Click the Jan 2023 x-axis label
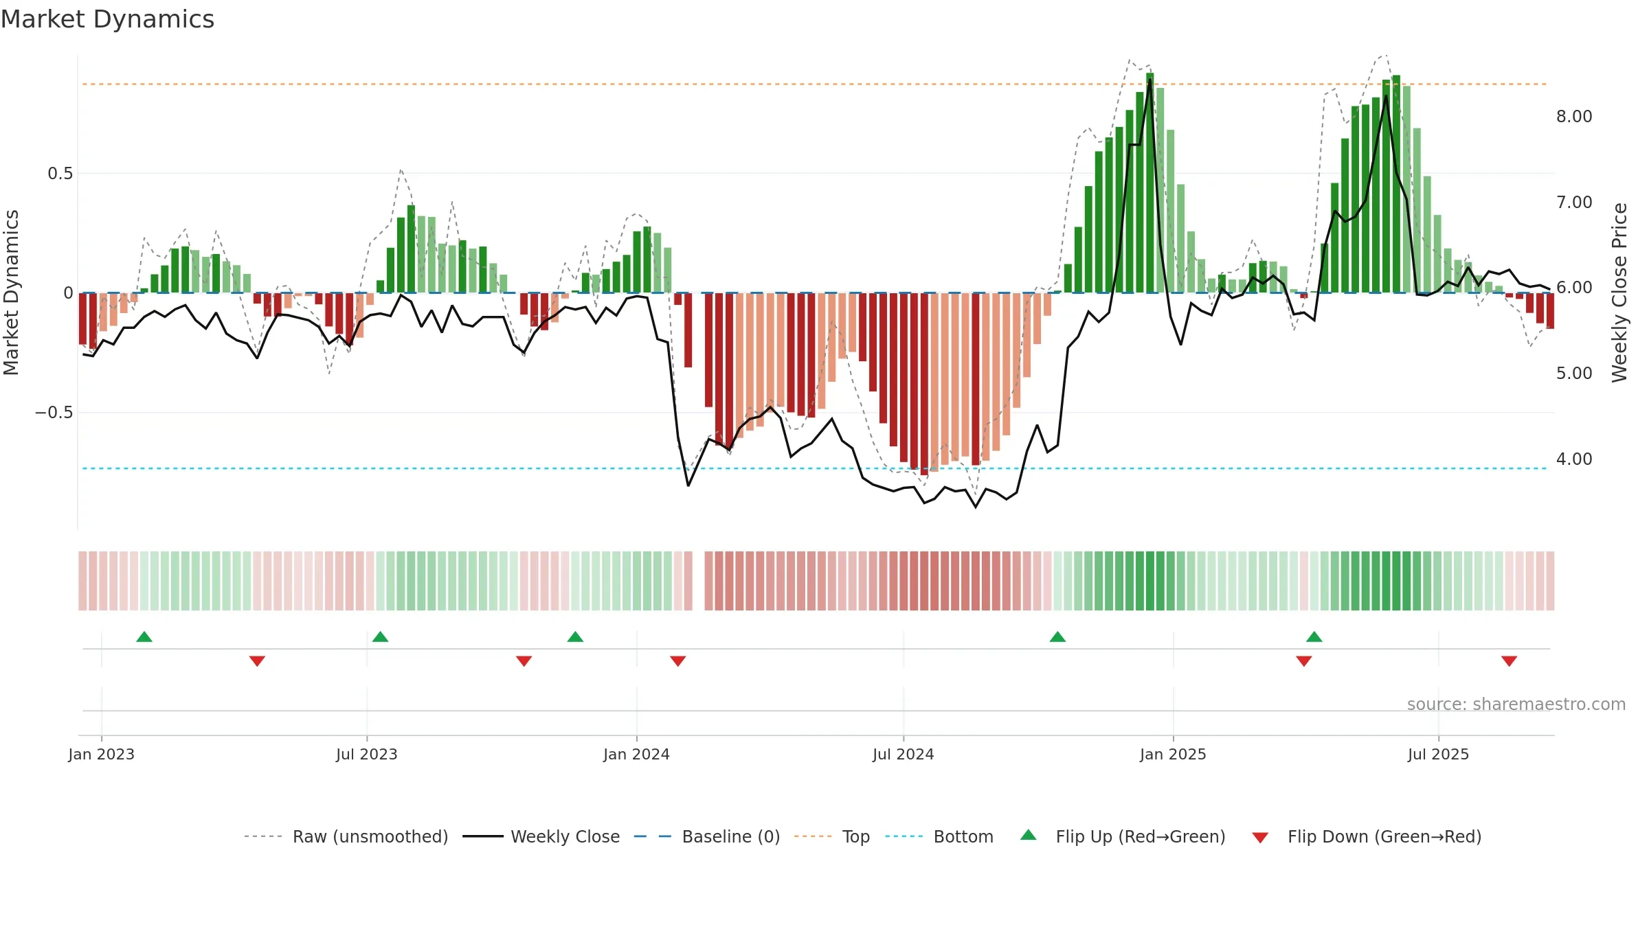This screenshot has width=1649, height=927. (x=102, y=755)
